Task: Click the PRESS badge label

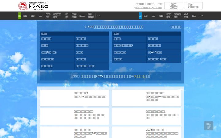Action: (75, 76)
